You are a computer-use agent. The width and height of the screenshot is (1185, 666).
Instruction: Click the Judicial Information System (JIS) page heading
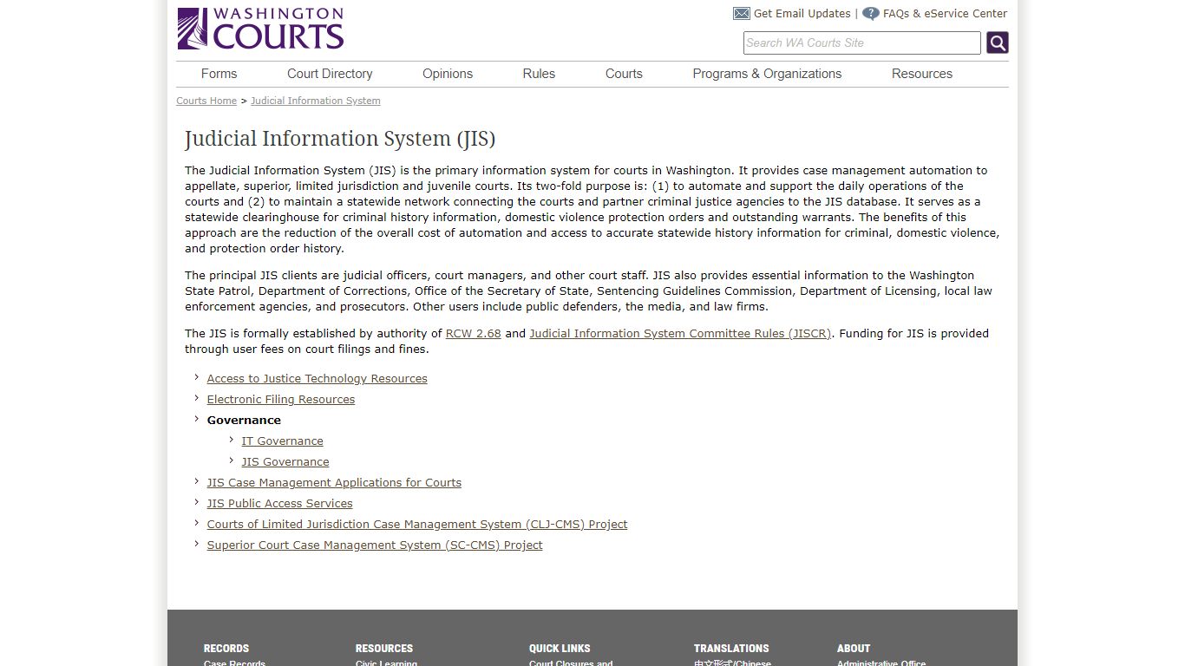coord(340,139)
